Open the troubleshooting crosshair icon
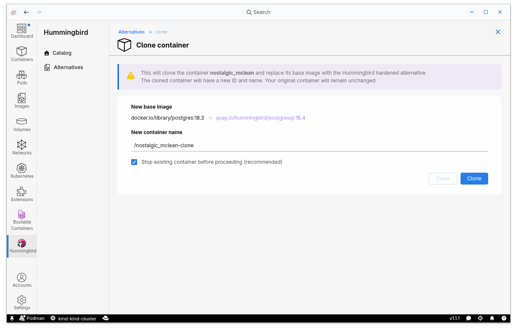The width and height of the screenshot is (517, 336). tap(480, 318)
